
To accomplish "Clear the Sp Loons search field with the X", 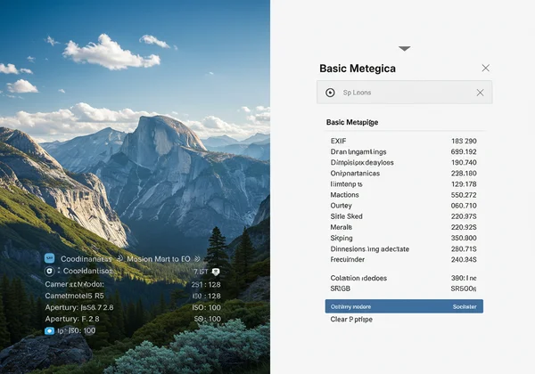I will [480, 93].
